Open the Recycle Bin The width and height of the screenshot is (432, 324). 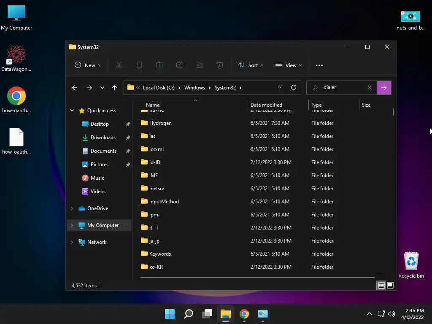pos(411,265)
